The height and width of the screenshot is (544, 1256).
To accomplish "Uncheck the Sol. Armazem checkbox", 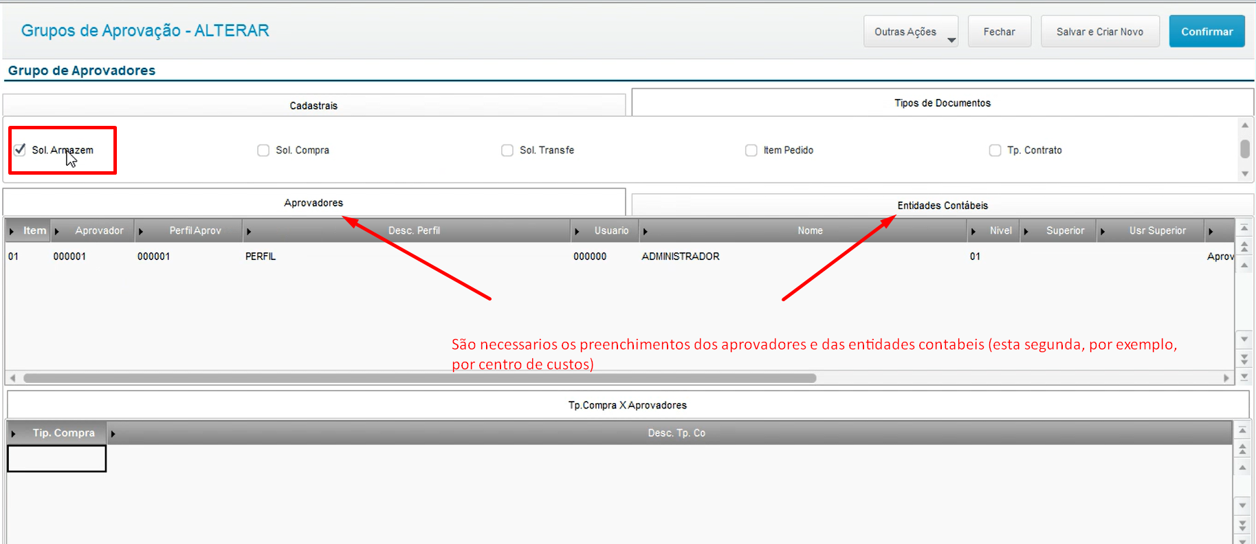I will (x=20, y=149).
